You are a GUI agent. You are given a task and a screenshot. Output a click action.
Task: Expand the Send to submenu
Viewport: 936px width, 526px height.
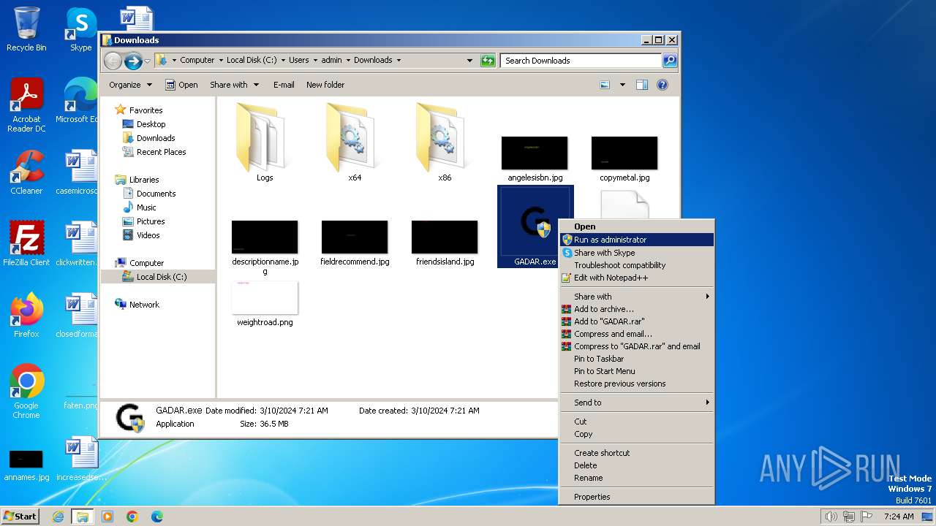click(x=637, y=403)
